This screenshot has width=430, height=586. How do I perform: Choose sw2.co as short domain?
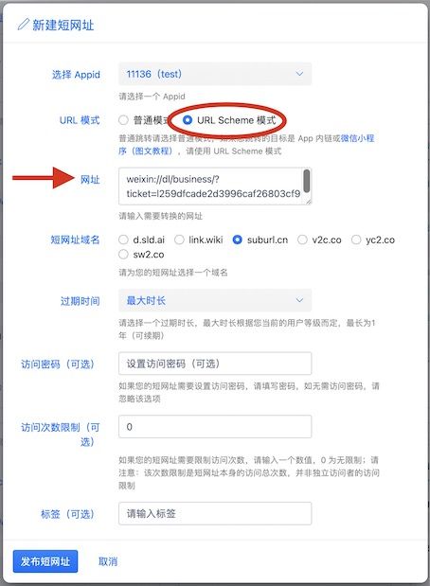123,255
